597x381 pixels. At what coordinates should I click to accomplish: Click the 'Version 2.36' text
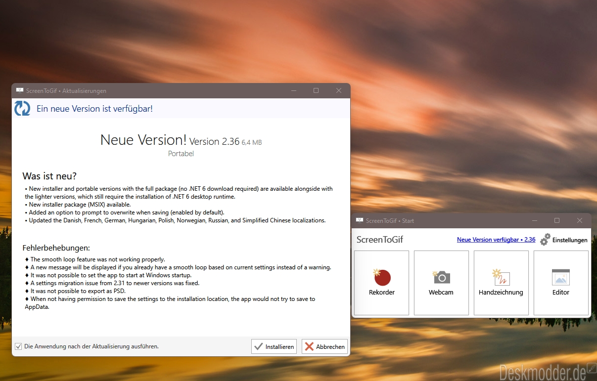pyautogui.click(x=215, y=141)
